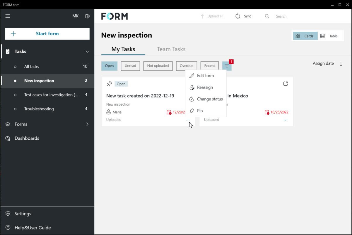Choose Reassign from the context menu
This screenshot has width=352, height=235.
click(x=205, y=87)
